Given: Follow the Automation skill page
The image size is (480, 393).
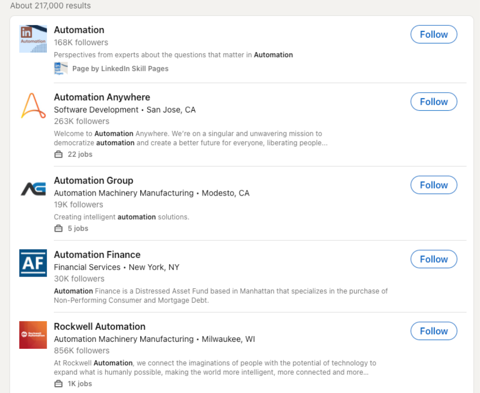Looking at the screenshot, I should (x=433, y=34).
